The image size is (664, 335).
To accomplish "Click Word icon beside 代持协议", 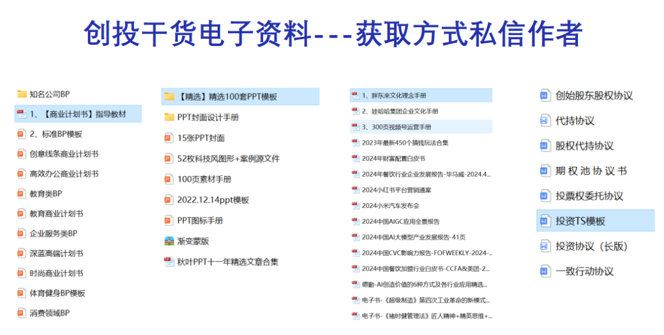I will (545, 121).
